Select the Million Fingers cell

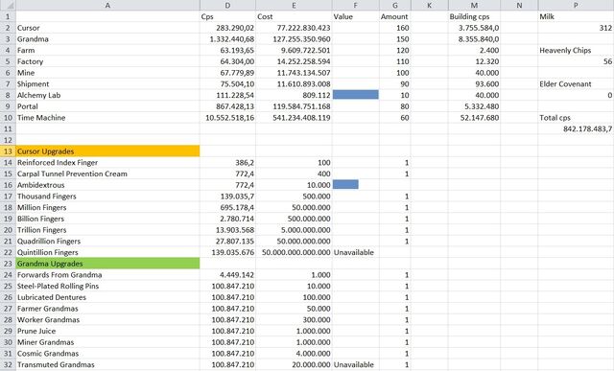107,207
